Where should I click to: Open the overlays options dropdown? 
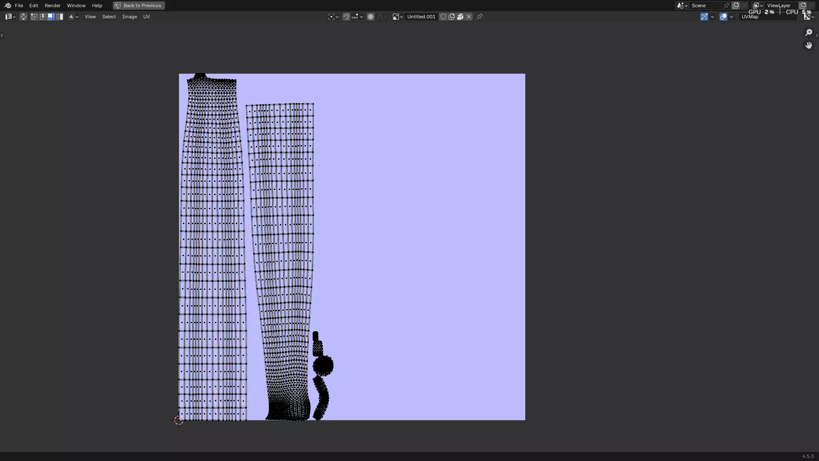732,17
